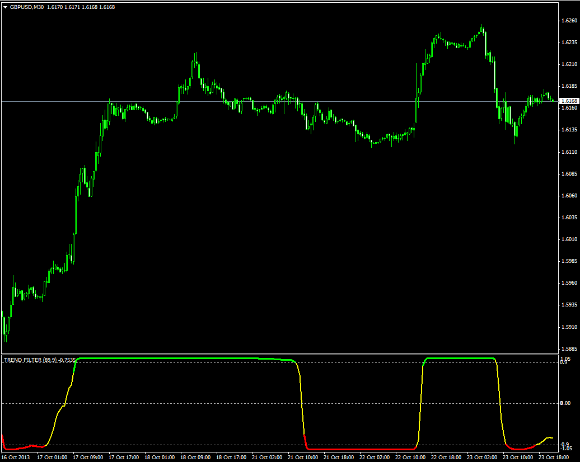580x462 pixels.
Task: Select the 18 Oct 17:00 time label
Action: 232,457
